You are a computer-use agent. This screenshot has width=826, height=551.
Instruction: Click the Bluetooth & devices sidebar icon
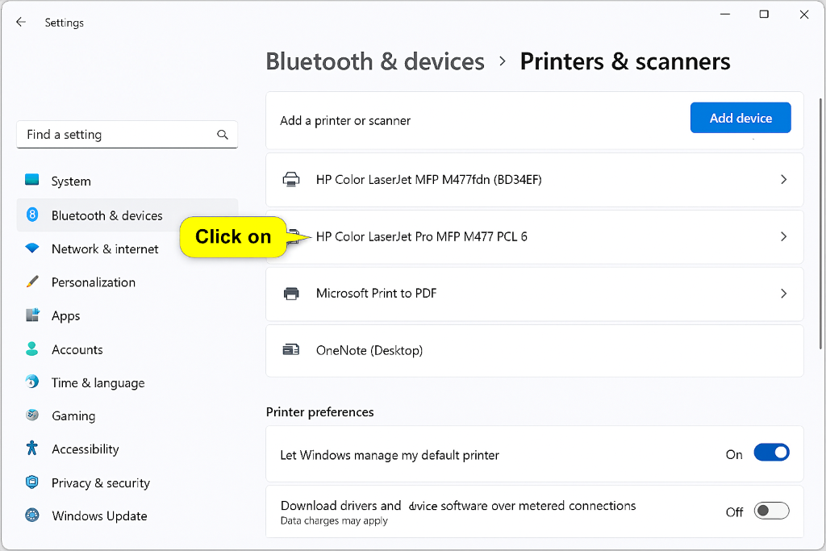(32, 215)
